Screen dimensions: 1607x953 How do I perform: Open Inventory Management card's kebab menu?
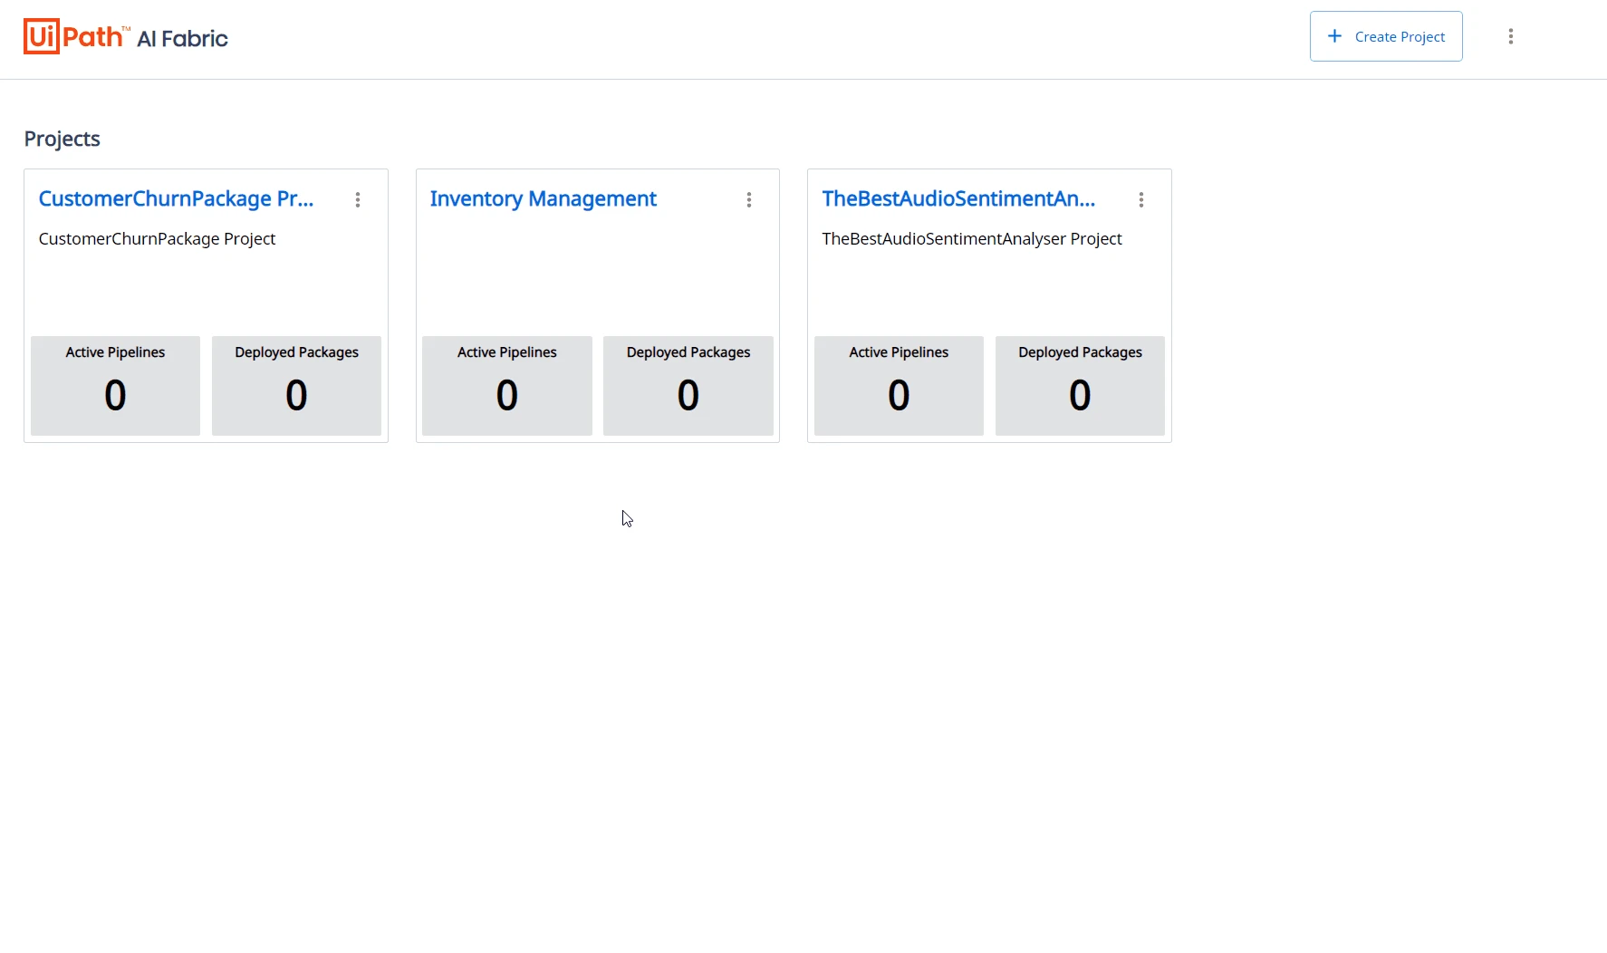(x=749, y=199)
